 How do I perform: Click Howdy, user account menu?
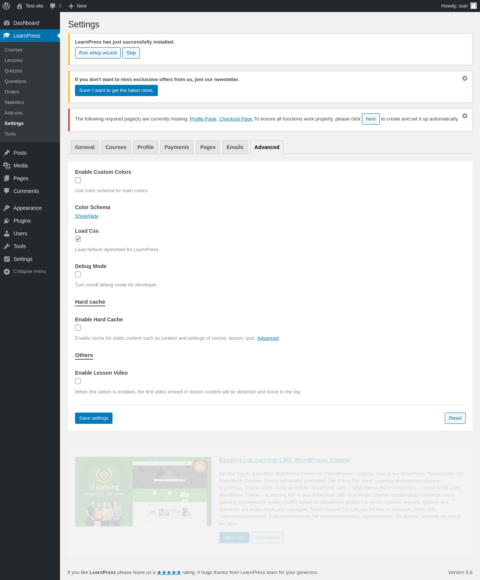tap(459, 6)
